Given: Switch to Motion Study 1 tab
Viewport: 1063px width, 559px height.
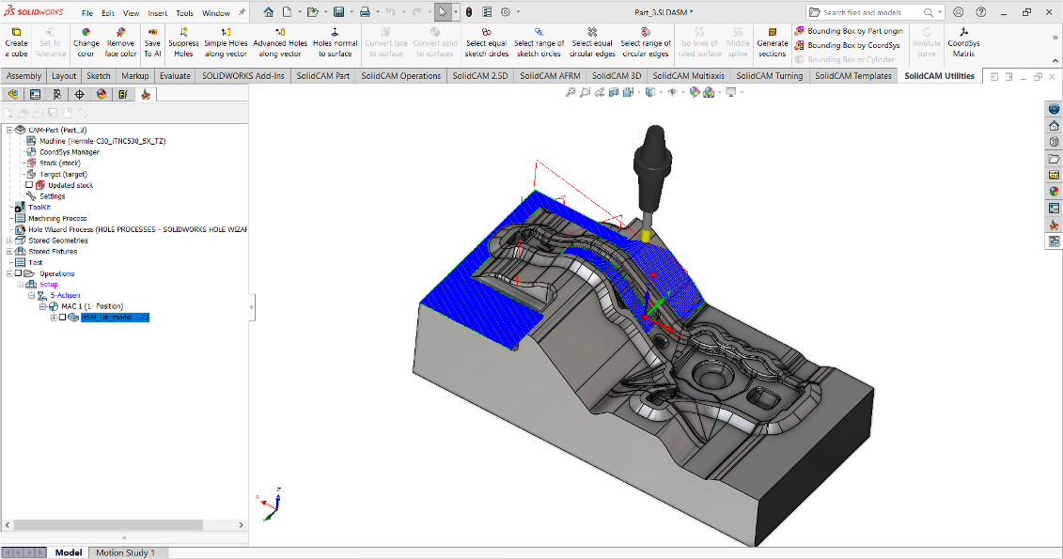Looking at the screenshot, I should click(x=125, y=552).
